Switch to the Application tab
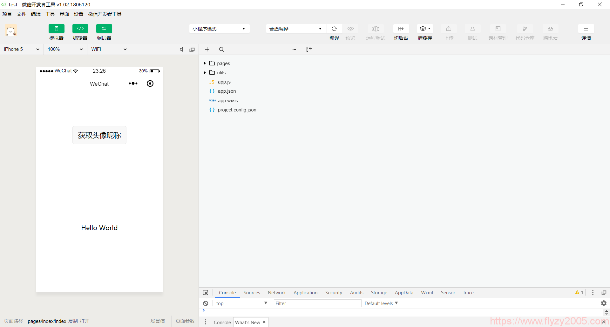Viewport: 610px width, 327px height. coord(305,293)
